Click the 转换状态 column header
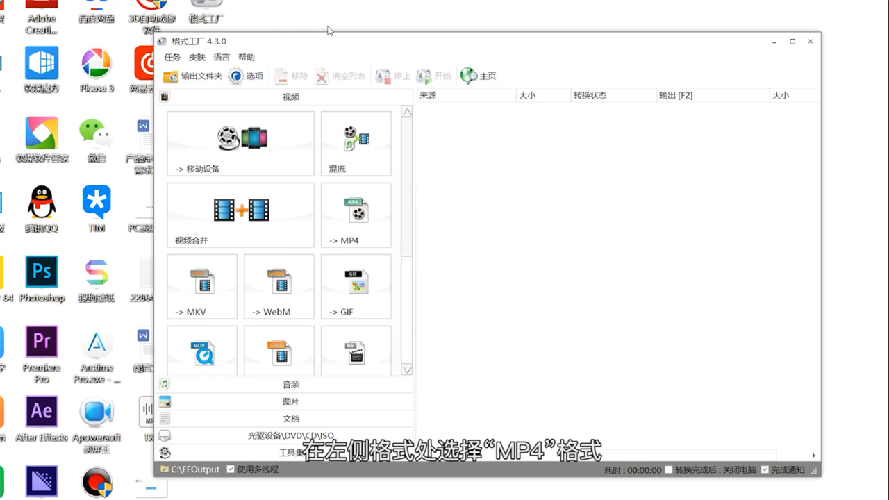Viewport: 889px width, 500px height. click(613, 95)
